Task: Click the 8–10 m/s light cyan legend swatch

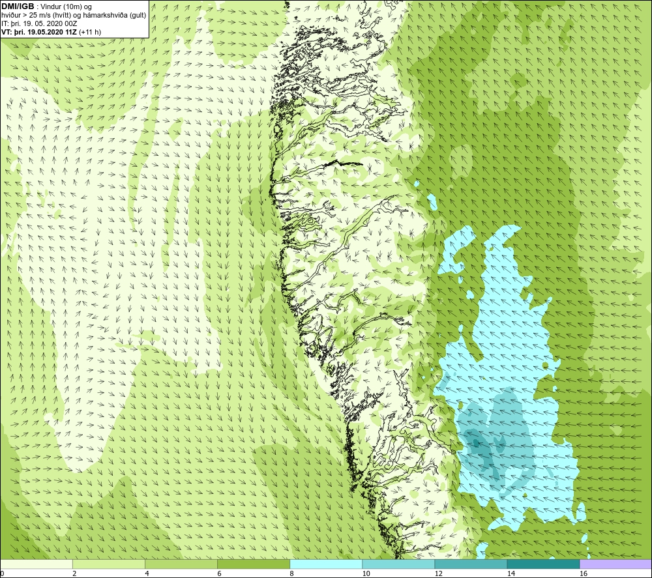Action: coord(326,564)
